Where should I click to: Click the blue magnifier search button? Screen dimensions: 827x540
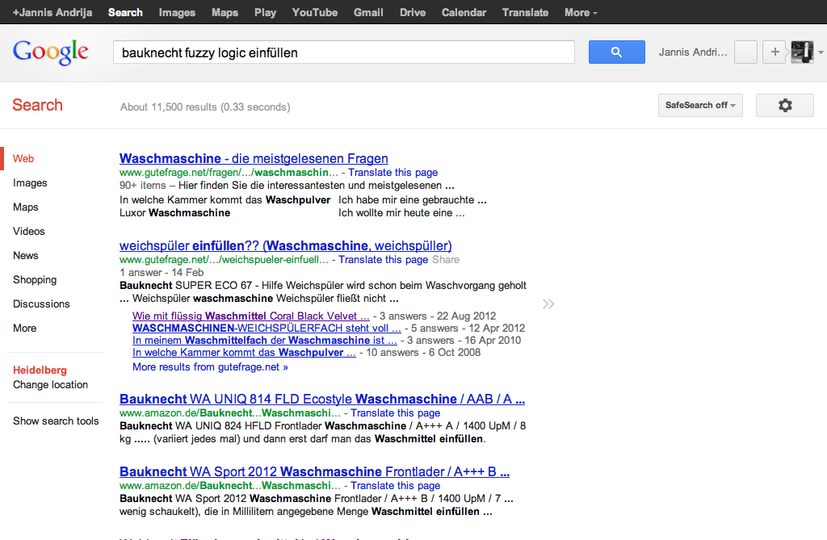616,52
